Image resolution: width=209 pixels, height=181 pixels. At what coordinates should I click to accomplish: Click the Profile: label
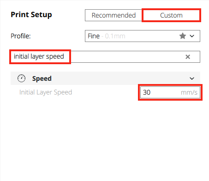21,36
